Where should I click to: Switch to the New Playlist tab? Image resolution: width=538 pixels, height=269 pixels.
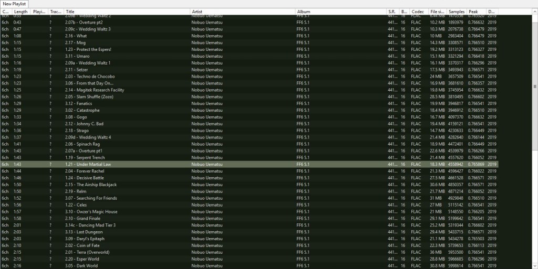tap(15, 4)
